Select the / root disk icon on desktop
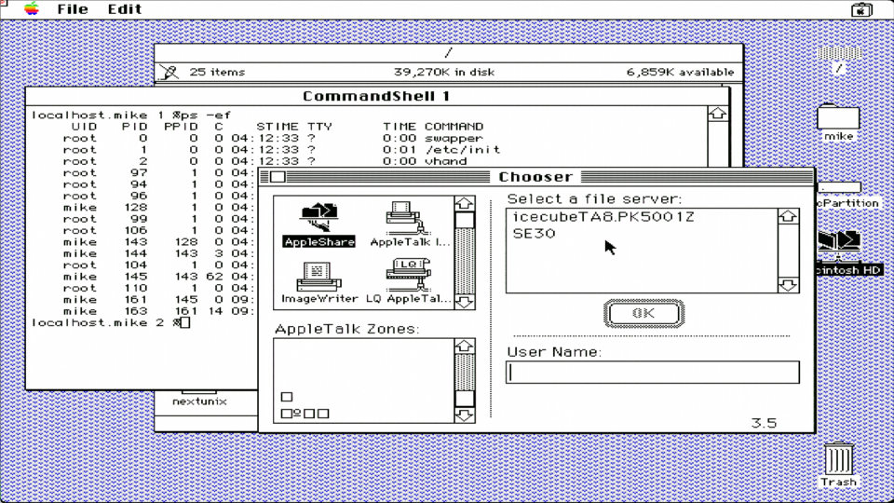 (x=839, y=61)
